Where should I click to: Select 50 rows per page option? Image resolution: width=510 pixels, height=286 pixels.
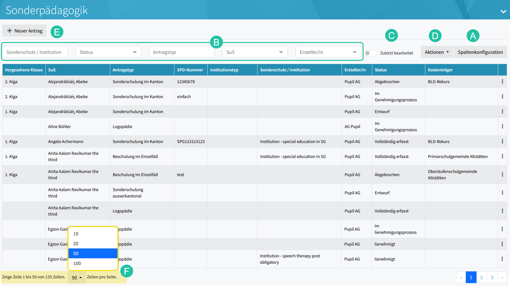[x=93, y=254]
